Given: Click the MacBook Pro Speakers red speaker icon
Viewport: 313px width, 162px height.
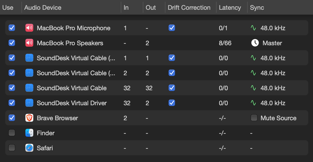Looking at the screenshot, I should (29, 43).
